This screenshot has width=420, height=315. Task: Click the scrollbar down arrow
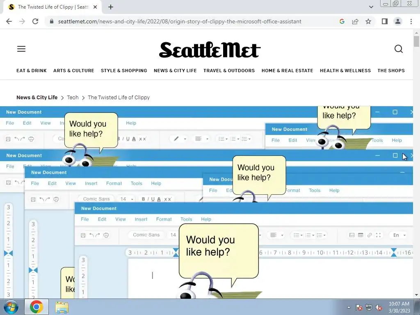[416, 295]
